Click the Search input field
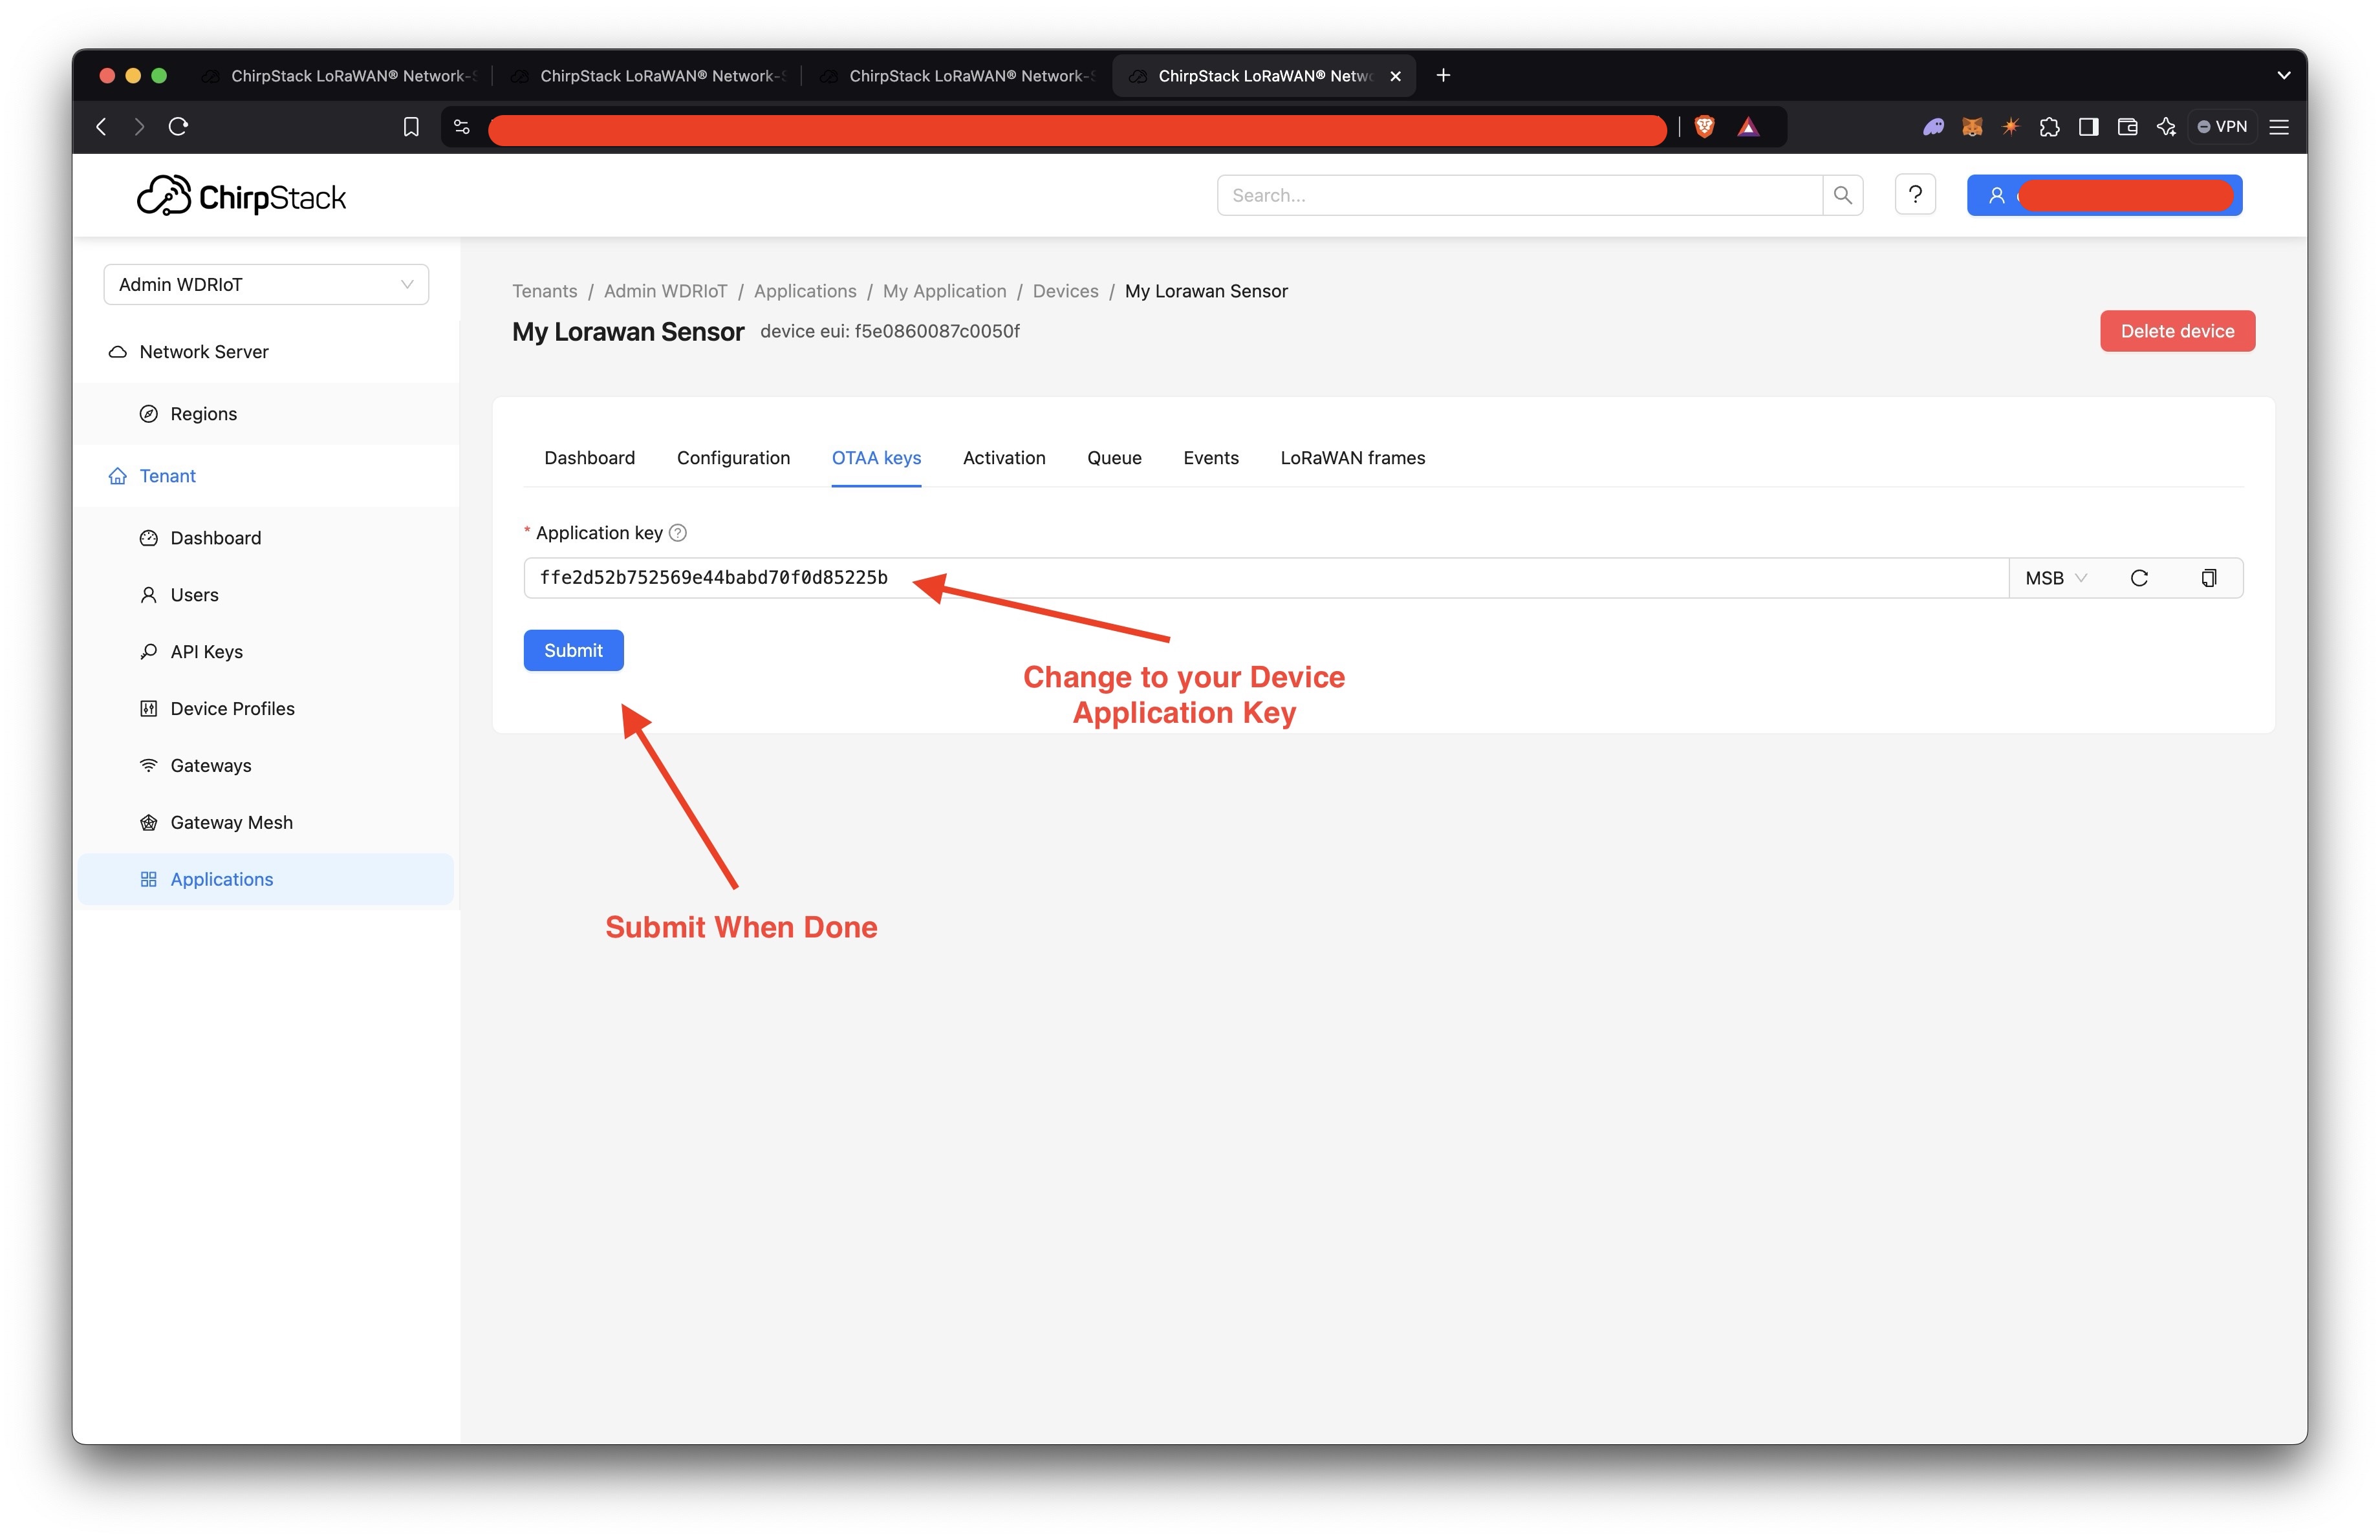Screen dimensions: 2380x1540 pyautogui.click(x=1519, y=195)
